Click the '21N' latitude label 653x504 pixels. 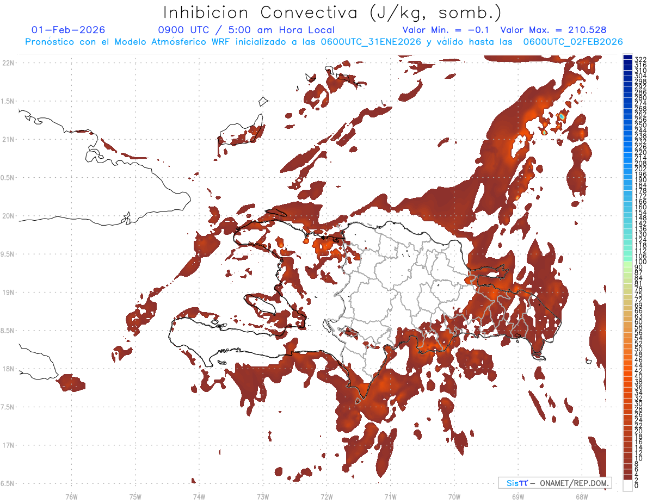tap(8, 140)
